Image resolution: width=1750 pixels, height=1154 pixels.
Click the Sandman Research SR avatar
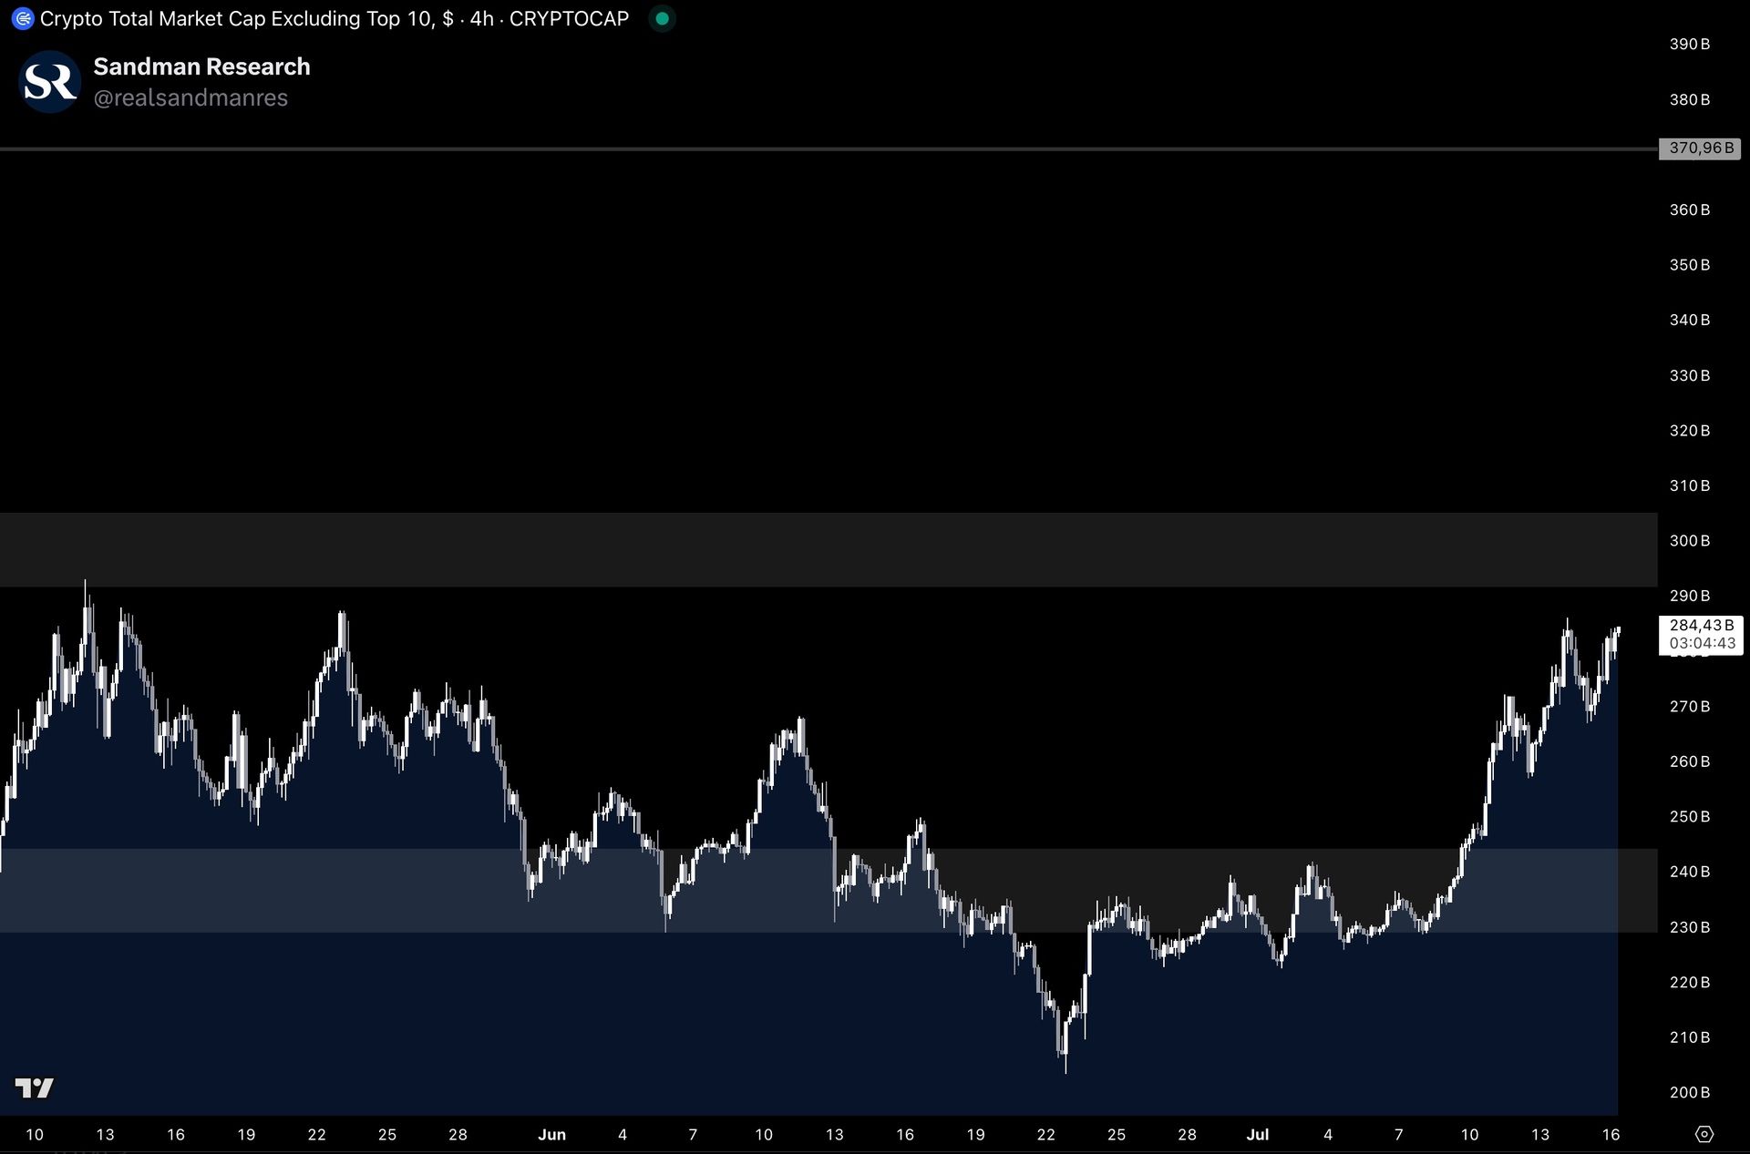[x=49, y=82]
